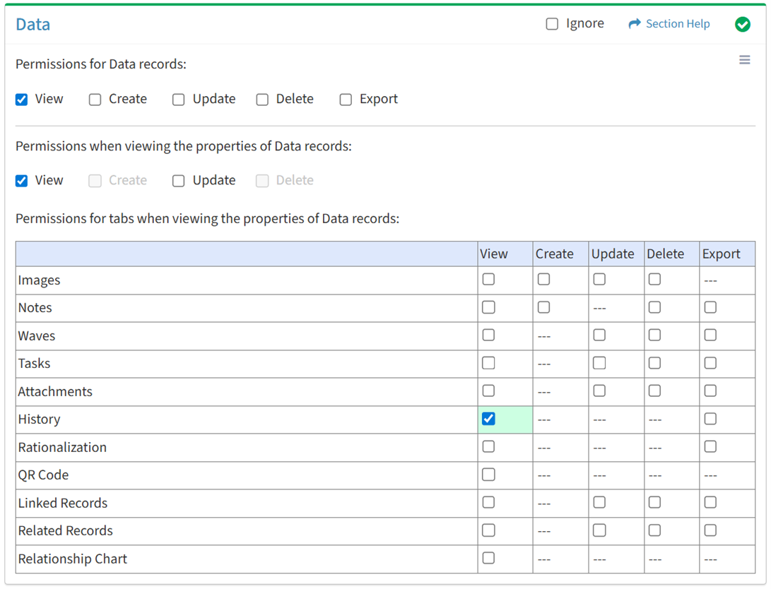The width and height of the screenshot is (771, 589).
Task: Open the Section Help link
Action: coord(677,24)
